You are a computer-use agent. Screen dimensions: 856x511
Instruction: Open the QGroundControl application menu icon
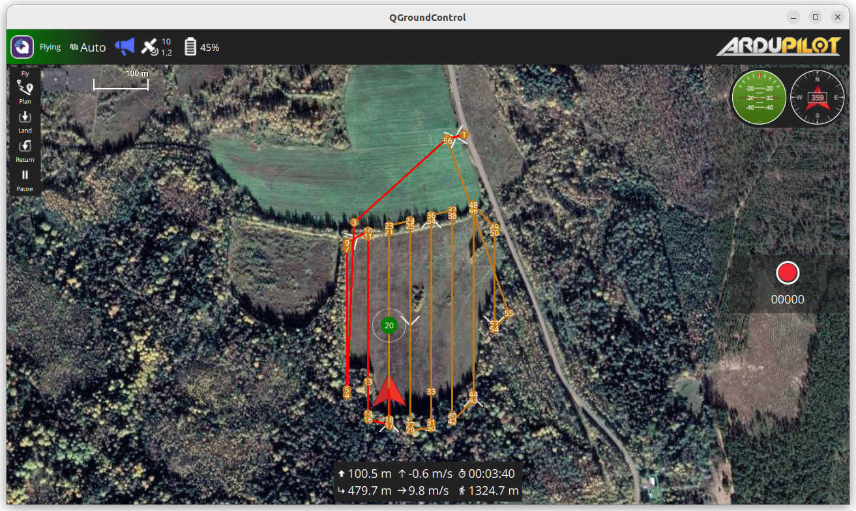click(22, 47)
